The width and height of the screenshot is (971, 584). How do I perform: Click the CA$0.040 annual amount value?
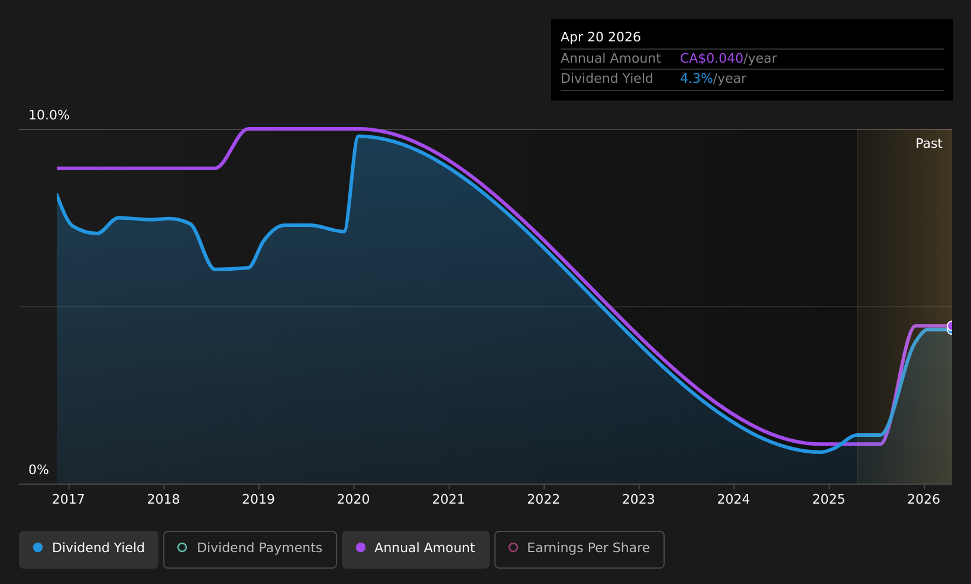(x=711, y=59)
